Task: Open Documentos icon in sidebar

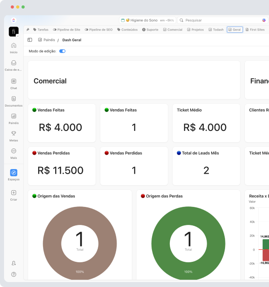Action: 13,99
